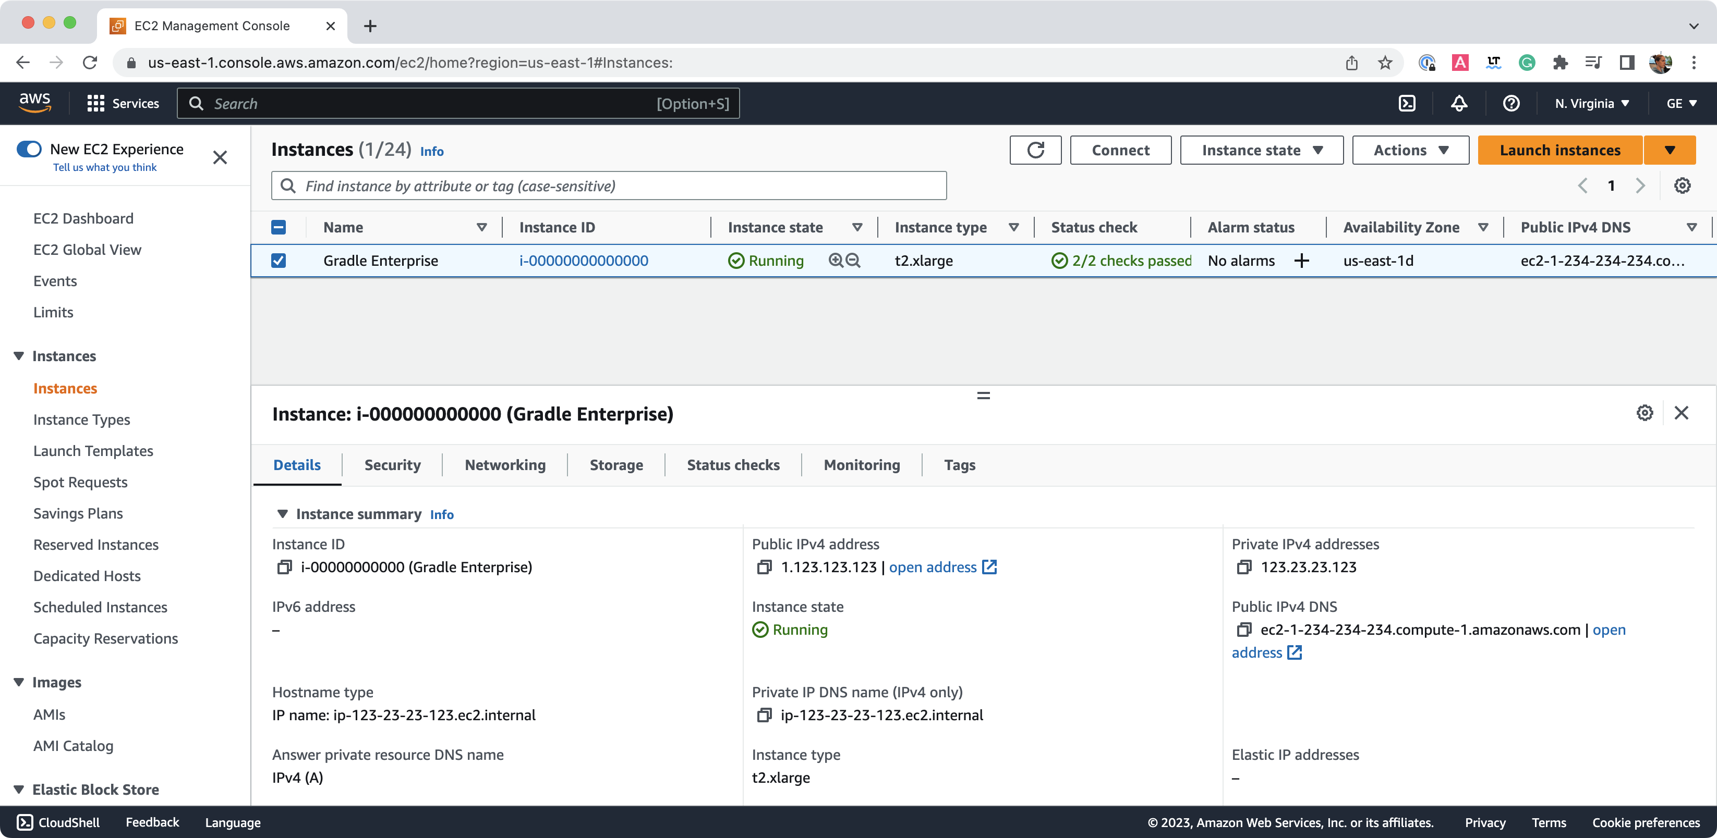
Task: Copy the Instance ID with the copy icon
Action: pyautogui.click(x=284, y=567)
